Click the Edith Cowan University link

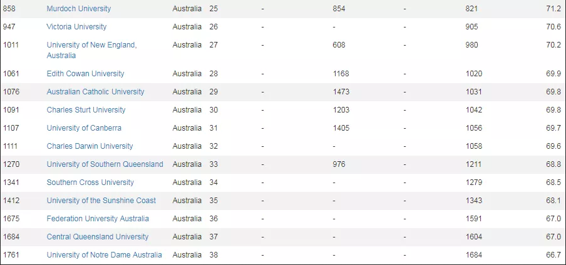[x=85, y=74]
